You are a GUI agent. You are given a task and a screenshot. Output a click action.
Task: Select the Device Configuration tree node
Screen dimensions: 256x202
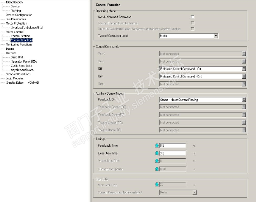[19, 15]
